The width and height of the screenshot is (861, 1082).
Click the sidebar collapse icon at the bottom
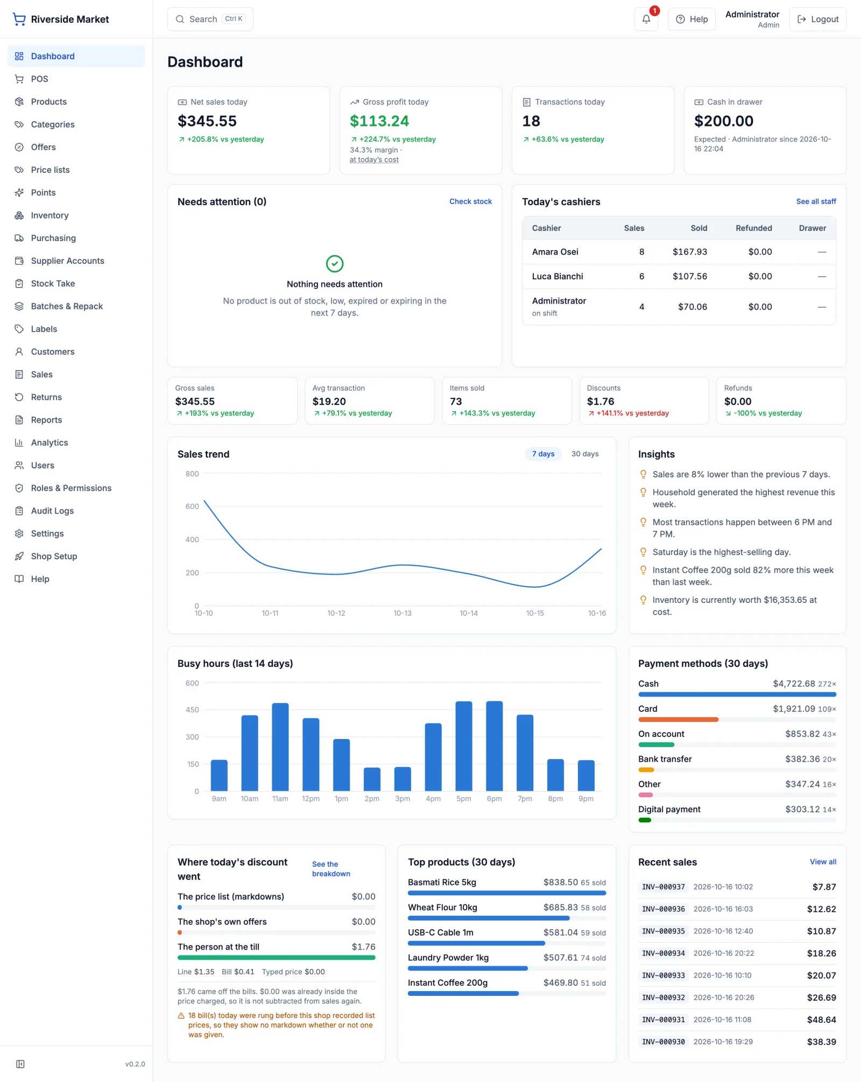click(20, 1064)
